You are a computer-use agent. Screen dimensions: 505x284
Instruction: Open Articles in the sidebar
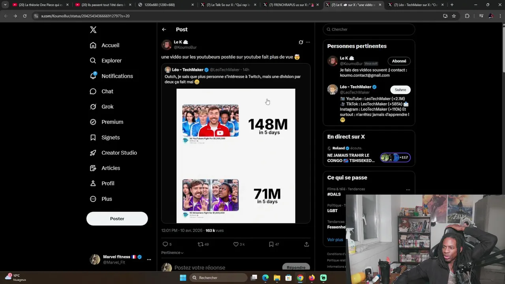(105, 168)
